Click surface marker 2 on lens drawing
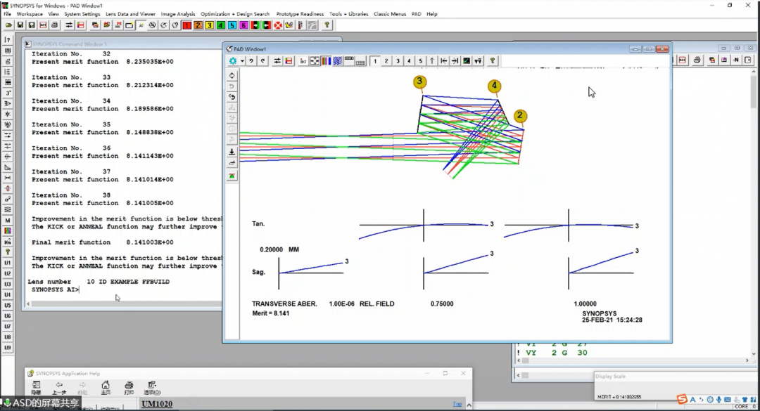 click(x=519, y=116)
